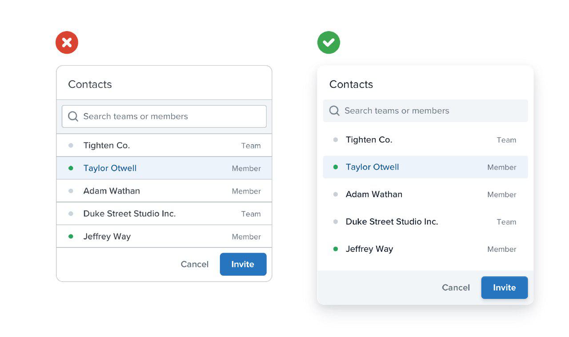Screen dimensions: 569x337
Task: Focus the bordered search field in left panel
Action: click(x=169, y=116)
